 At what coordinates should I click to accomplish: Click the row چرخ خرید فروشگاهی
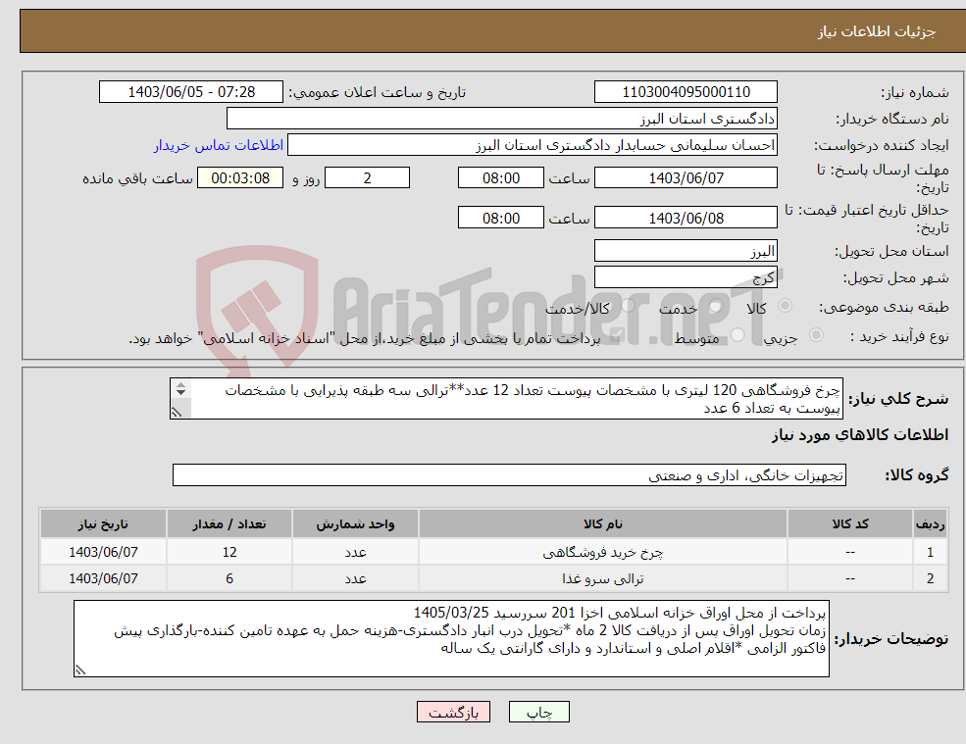tap(493, 552)
